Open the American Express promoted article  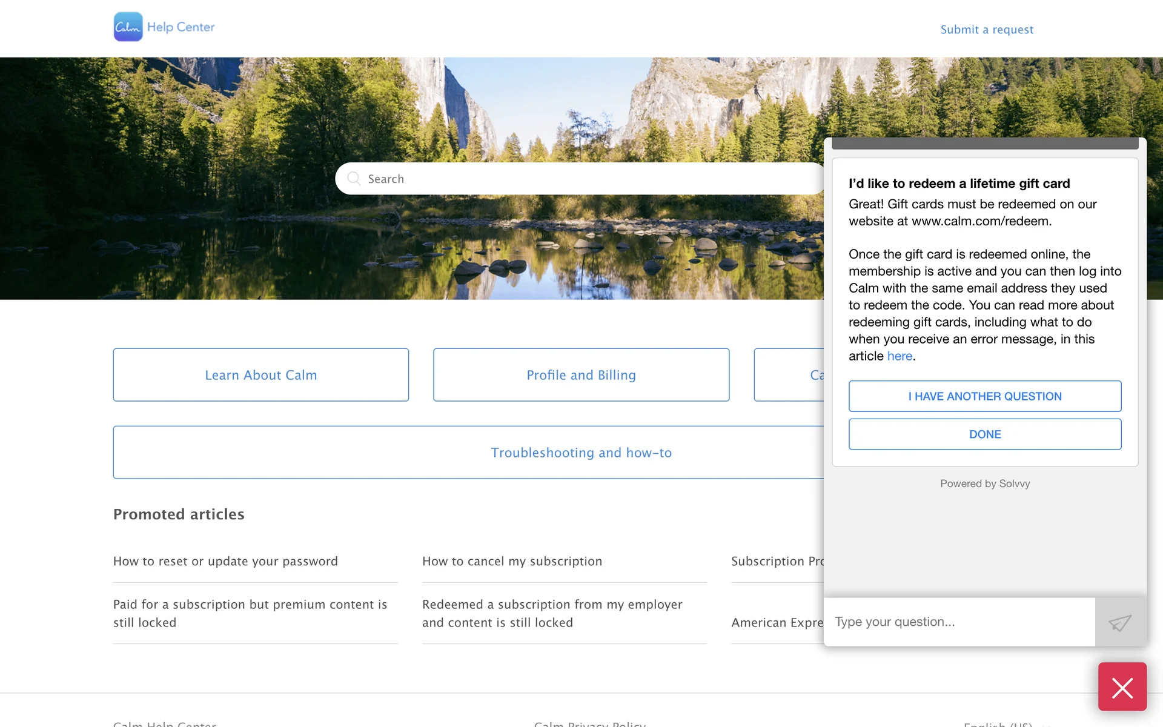point(777,623)
